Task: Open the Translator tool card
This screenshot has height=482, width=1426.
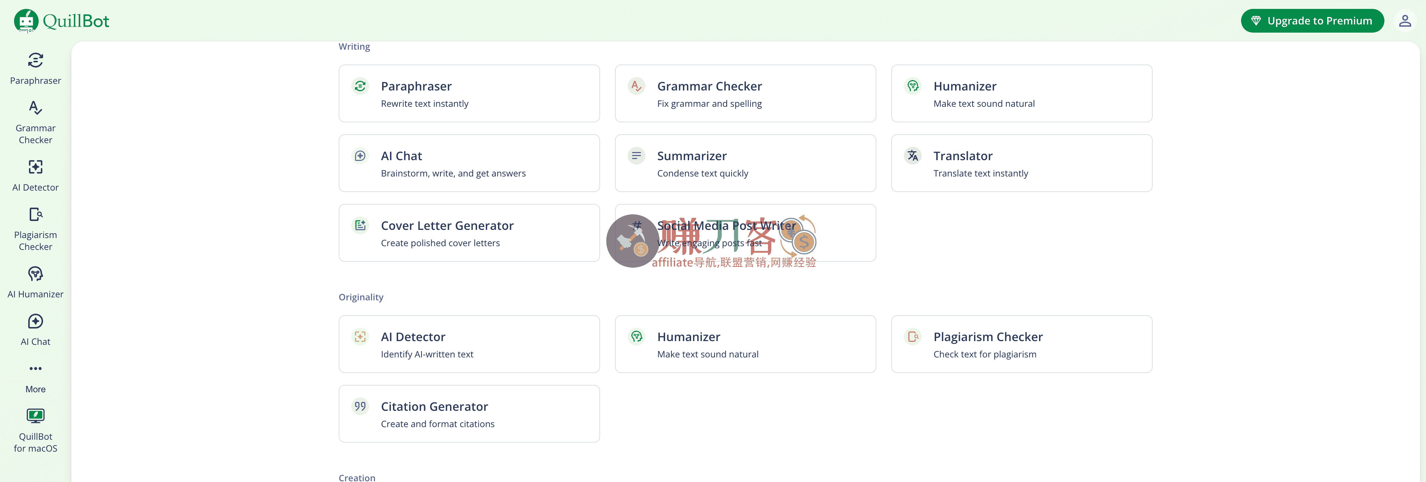Action: click(1021, 163)
